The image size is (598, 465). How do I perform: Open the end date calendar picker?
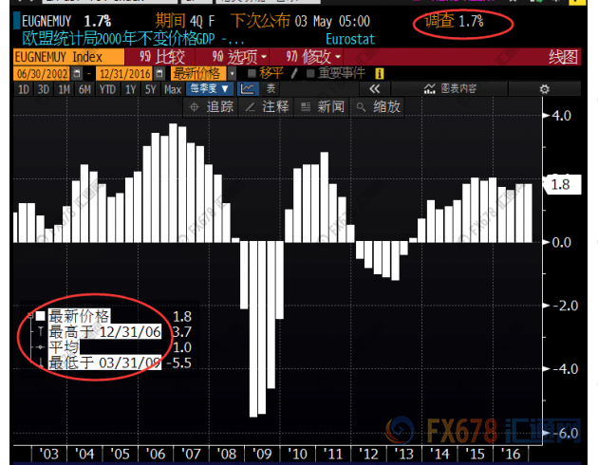159,73
